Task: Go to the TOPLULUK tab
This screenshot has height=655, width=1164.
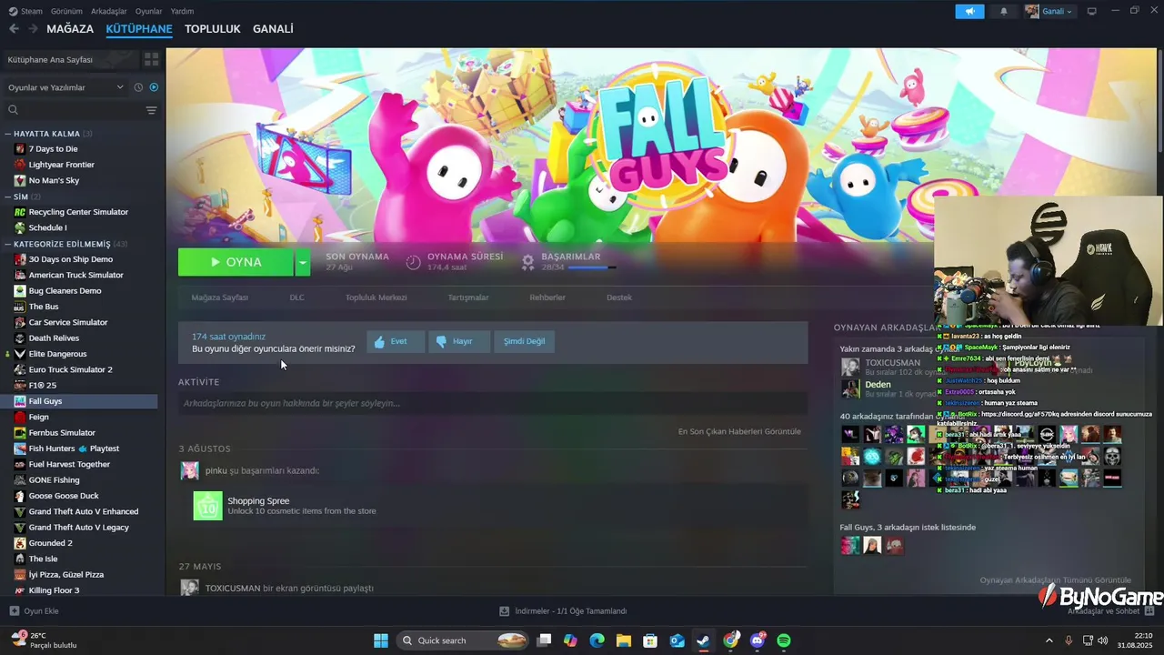Action: (213, 29)
